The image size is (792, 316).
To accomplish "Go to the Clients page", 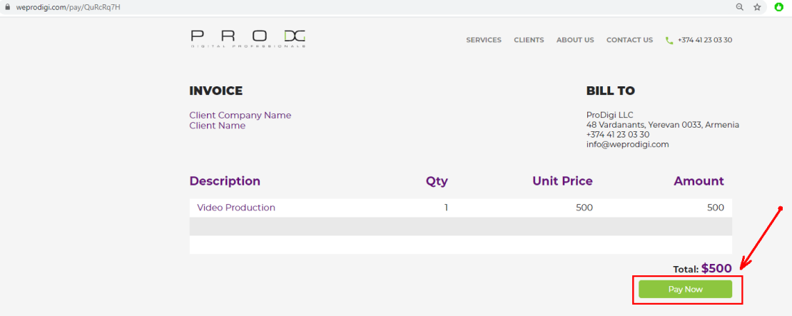I will 529,40.
